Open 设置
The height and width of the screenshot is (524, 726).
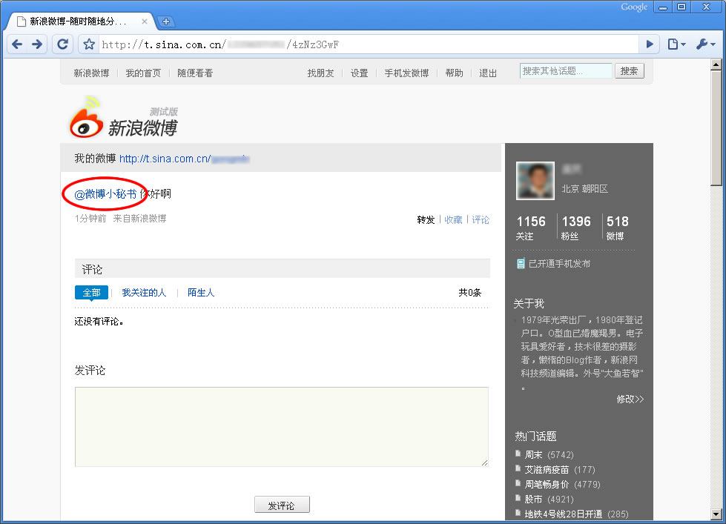359,73
